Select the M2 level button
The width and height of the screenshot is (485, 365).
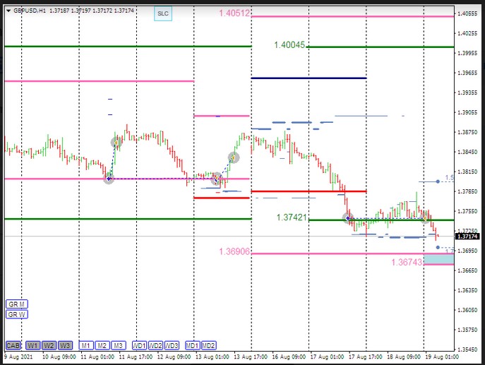102,345
